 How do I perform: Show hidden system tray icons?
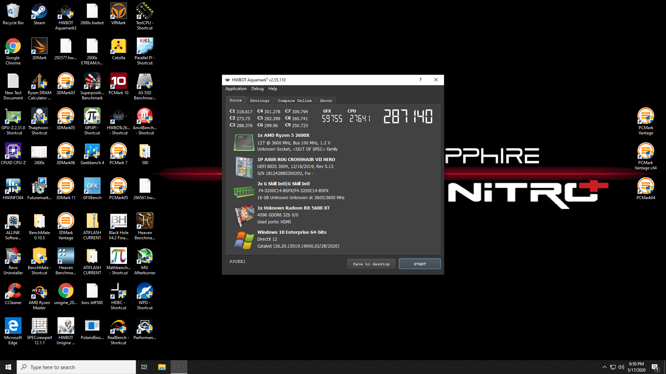[x=604, y=367]
